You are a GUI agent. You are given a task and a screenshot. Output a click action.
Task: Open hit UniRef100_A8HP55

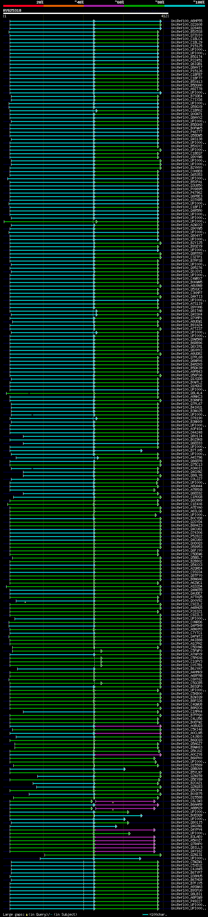[187, 21]
